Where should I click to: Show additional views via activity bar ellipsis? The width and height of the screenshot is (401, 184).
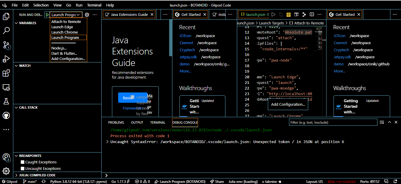point(6,129)
